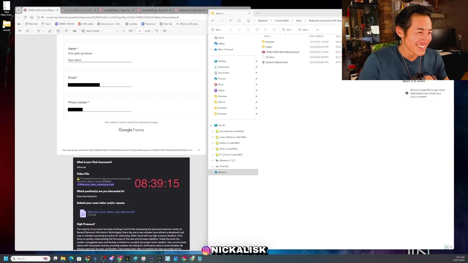The width and height of the screenshot is (468, 263).
Task: Open the Draw tool options dropdown
Action: click(31, 31)
